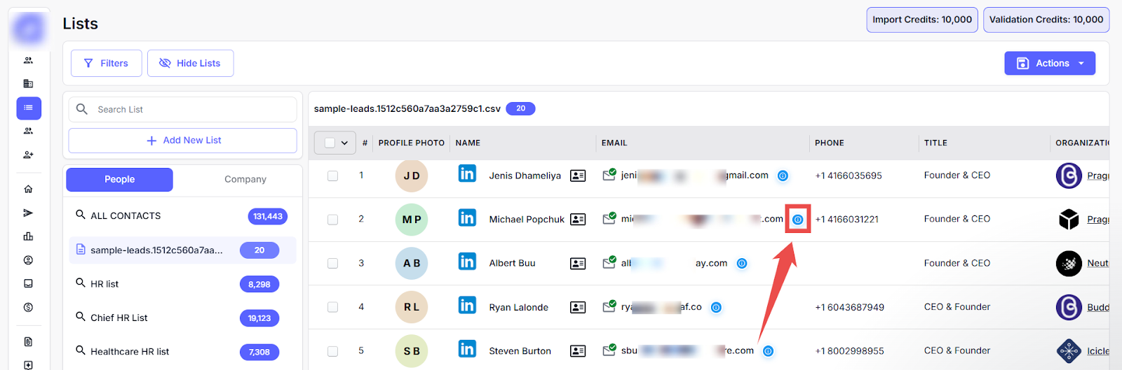Image resolution: width=1122 pixels, height=370 pixels.
Task: Open home icon in left sidebar
Action: pyautogui.click(x=28, y=189)
